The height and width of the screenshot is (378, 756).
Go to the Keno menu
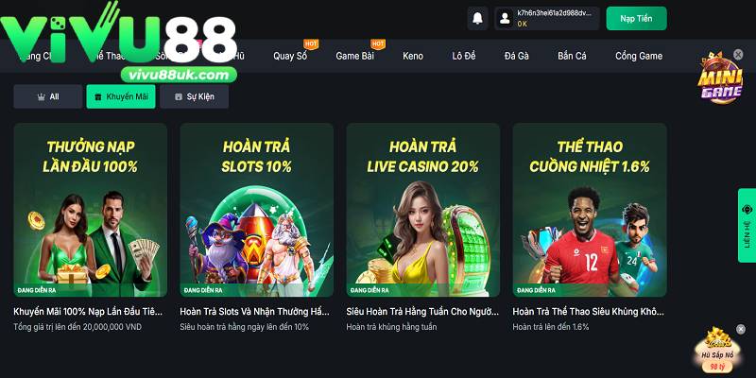click(x=413, y=56)
